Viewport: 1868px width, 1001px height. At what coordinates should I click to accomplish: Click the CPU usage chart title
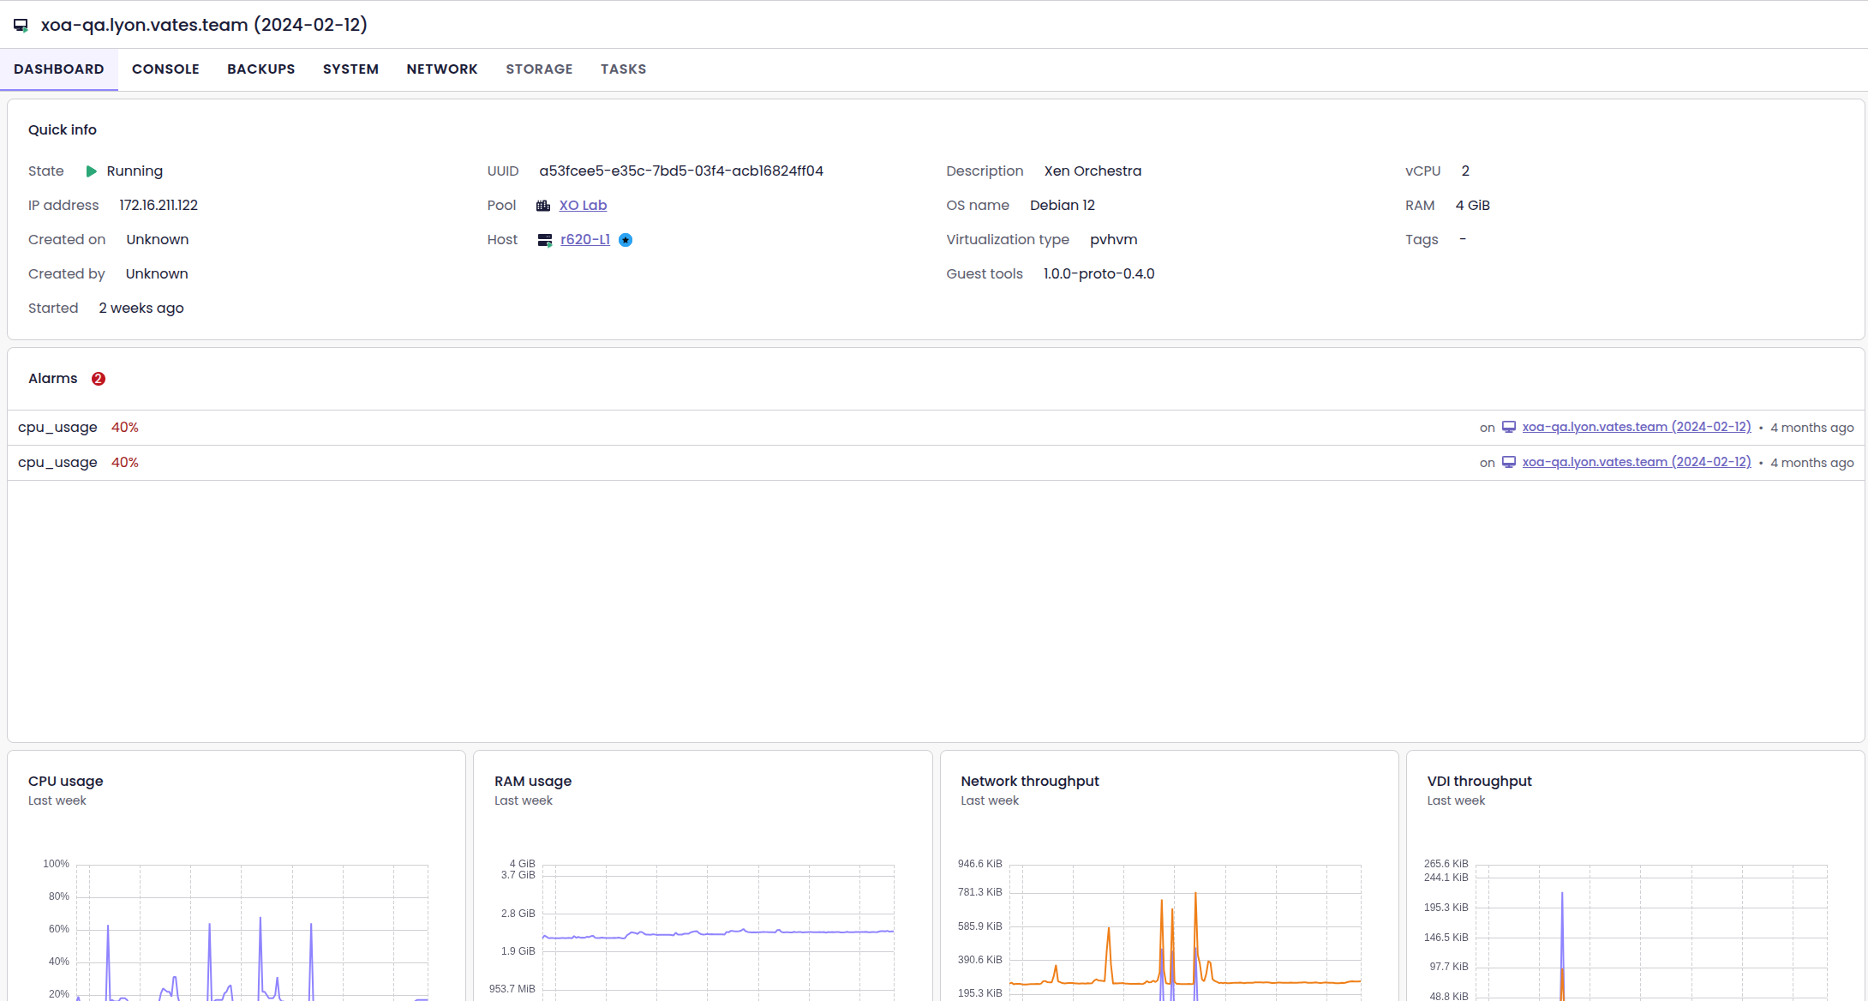pos(66,782)
